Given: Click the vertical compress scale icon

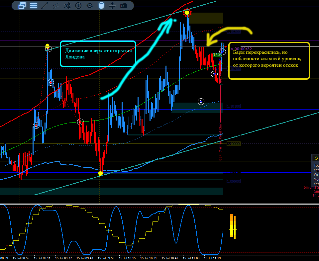Looking at the screenshot, I should click(112, 6).
